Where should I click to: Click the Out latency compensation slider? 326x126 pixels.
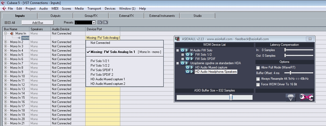(285, 55)
